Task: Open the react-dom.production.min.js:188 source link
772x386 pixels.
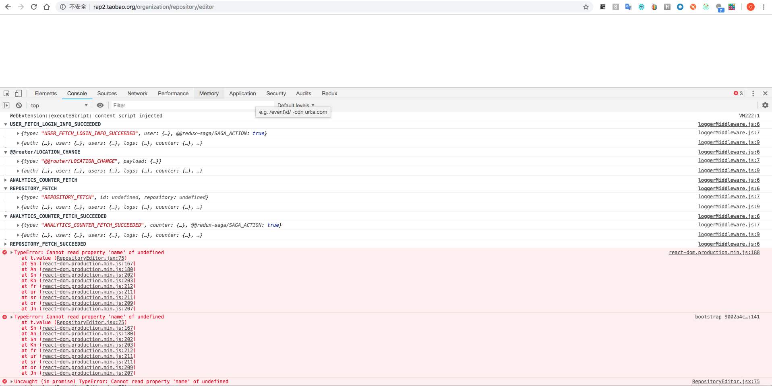Action: 714,253
